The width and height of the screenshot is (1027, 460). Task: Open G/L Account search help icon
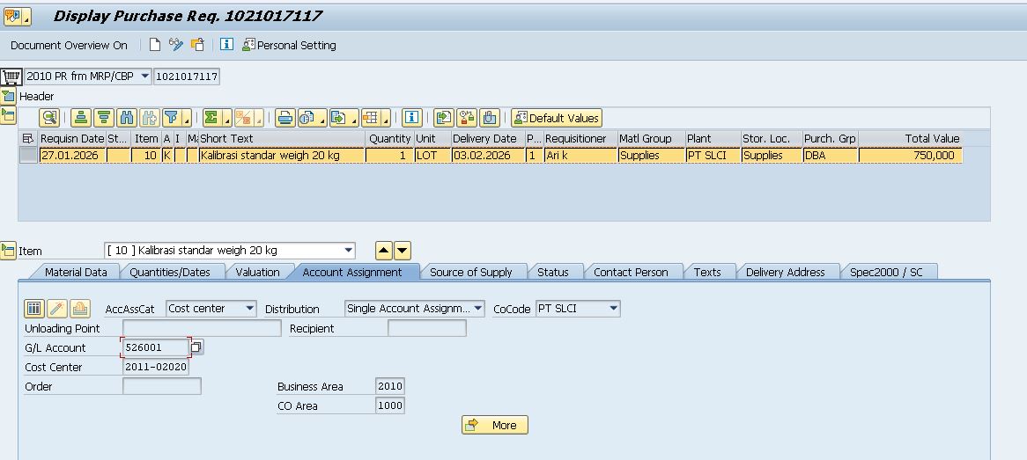click(196, 347)
